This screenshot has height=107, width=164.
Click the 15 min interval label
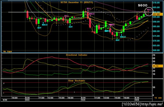pos(158,98)
